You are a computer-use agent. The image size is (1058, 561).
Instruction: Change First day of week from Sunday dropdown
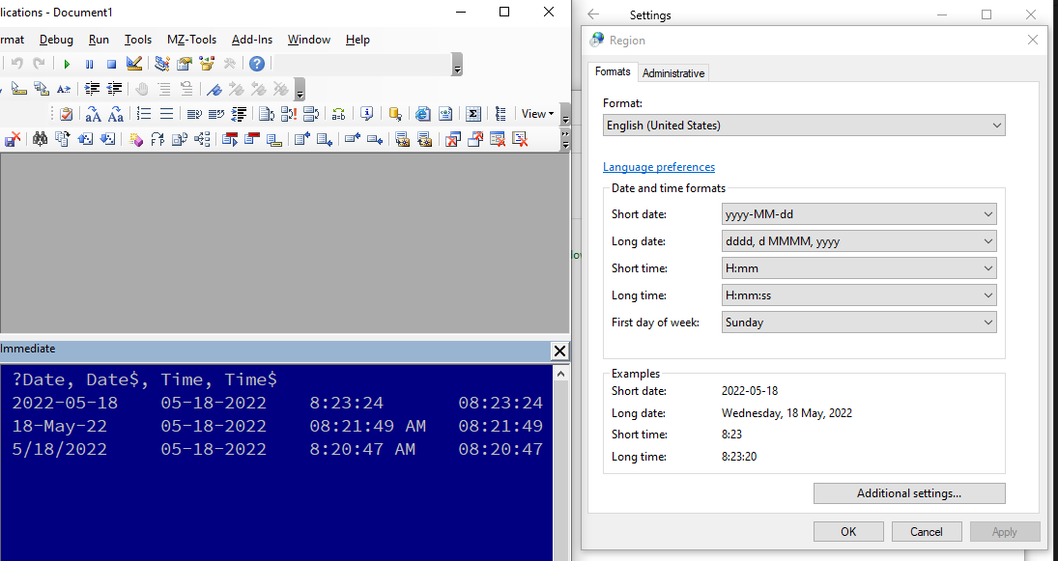(858, 322)
